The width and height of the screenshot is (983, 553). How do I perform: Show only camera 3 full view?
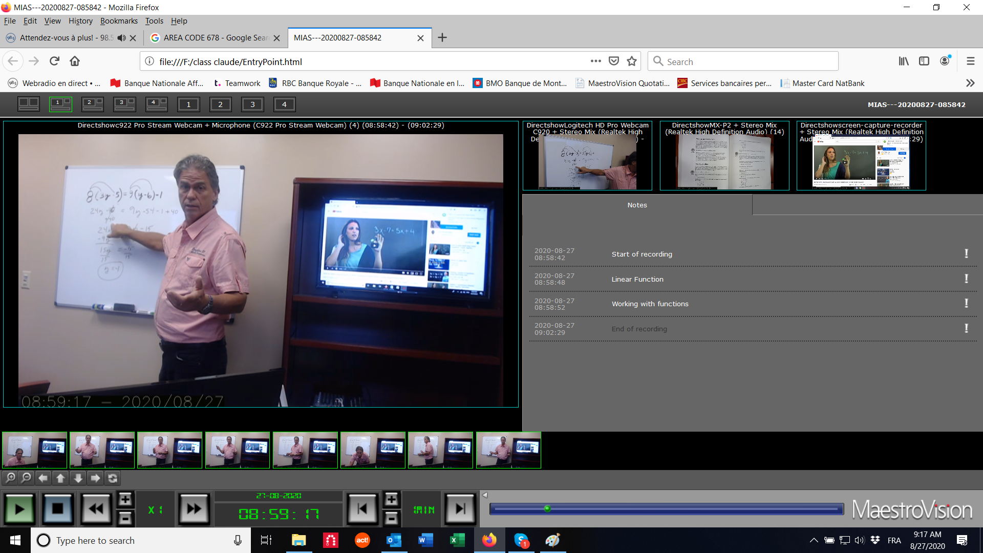click(252, 104)
